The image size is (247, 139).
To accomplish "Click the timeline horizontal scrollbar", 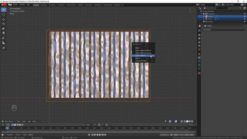I will (x=98, y=132).
